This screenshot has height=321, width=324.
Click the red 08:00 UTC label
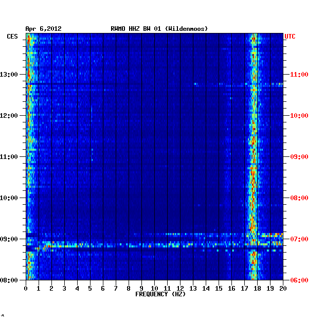coord(299,198)
